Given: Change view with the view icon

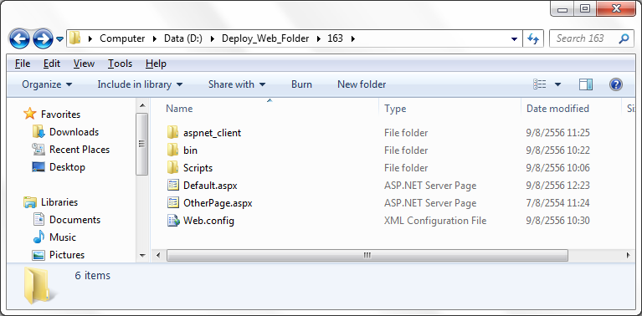Looking at the screenshot, I should pos(540,84).
